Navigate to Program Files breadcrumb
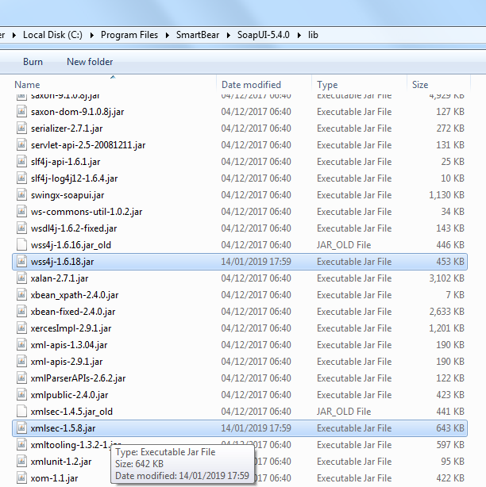The width and height of the screenshot is (486, 487). [129, 35]
